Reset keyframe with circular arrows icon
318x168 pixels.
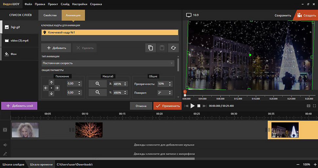(x=173, y=48)
